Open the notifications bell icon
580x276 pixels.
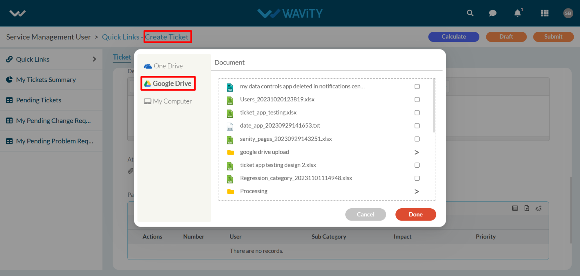[518, 13]
